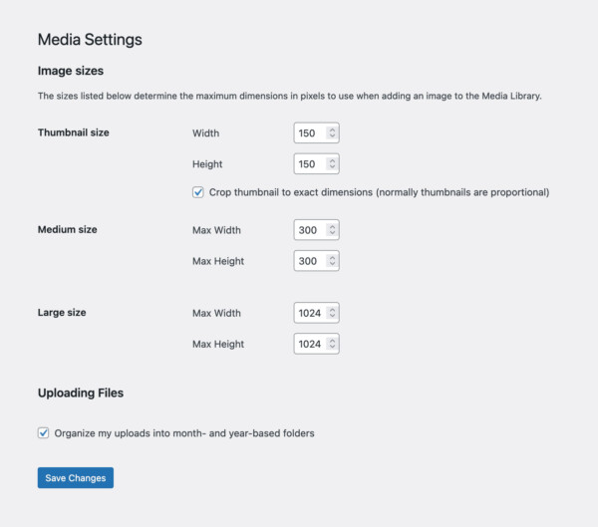Click the Thumbnail size row label

click(x=73, y=132)
